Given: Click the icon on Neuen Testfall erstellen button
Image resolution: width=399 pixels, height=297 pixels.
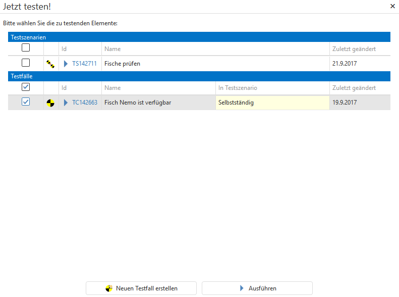Looking at the screenshot, I should (x=109, y=288).
